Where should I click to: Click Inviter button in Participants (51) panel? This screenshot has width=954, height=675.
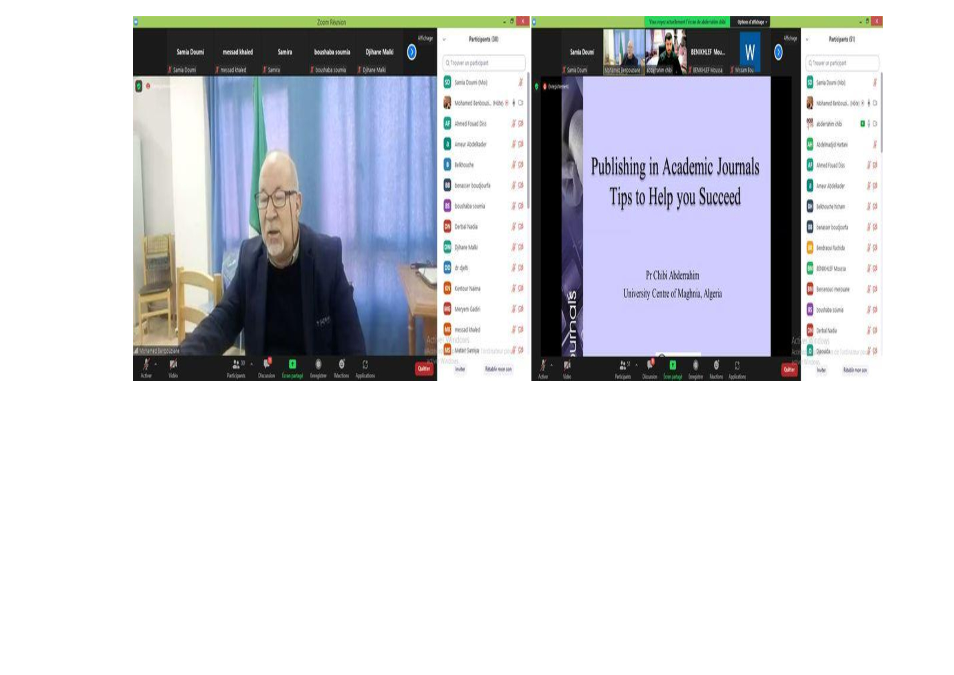click(821, 370)
